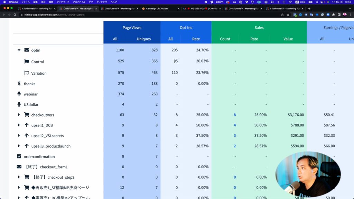
Task: Click the up arrow icon beside upsell1_DCB
Action: (27, 125)
